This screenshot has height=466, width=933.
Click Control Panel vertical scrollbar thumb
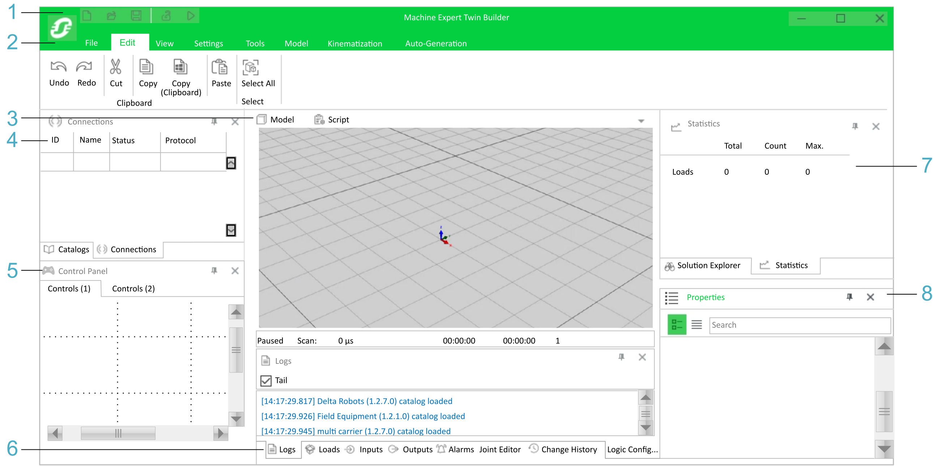[236, 350]
